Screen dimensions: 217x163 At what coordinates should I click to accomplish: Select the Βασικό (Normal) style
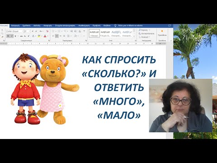click(x=94, y=34)
